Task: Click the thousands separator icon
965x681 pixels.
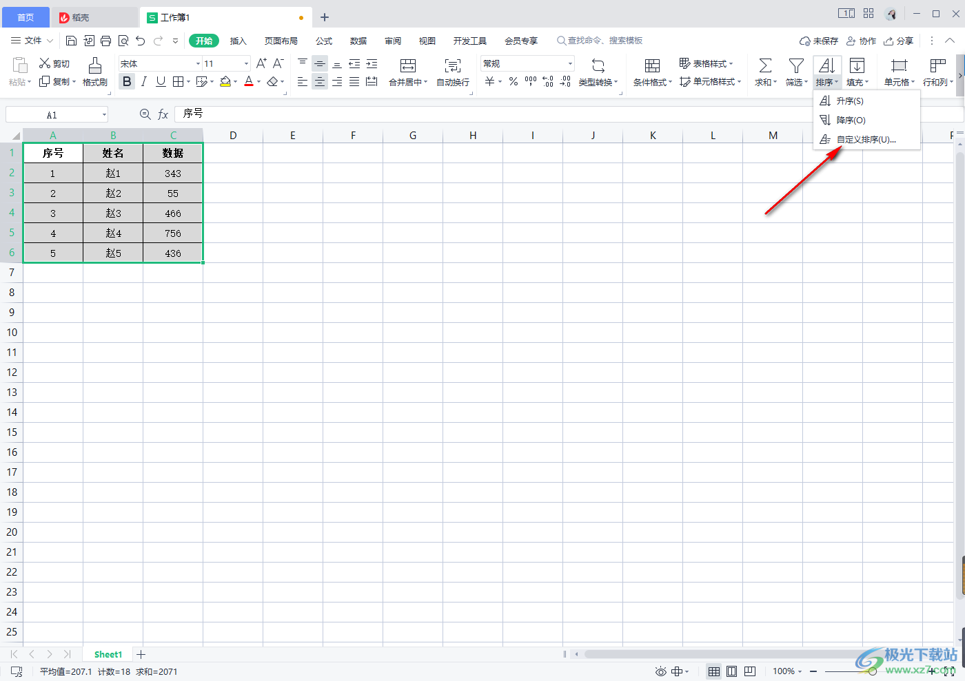Action: tap(531, 82)
